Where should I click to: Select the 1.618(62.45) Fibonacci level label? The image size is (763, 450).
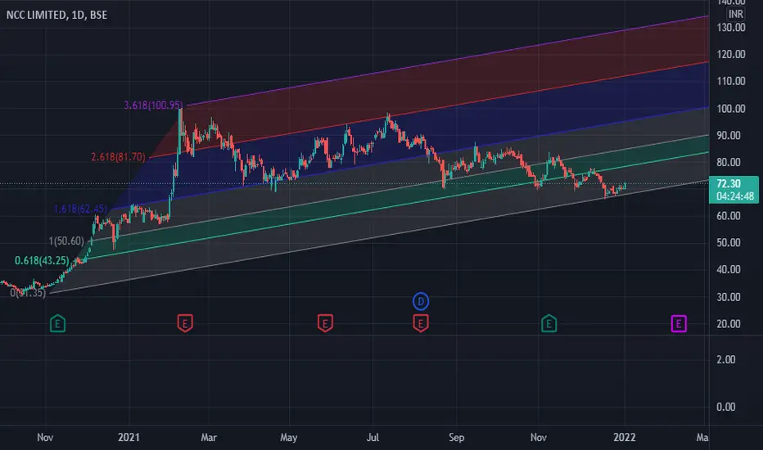point(80,209)
